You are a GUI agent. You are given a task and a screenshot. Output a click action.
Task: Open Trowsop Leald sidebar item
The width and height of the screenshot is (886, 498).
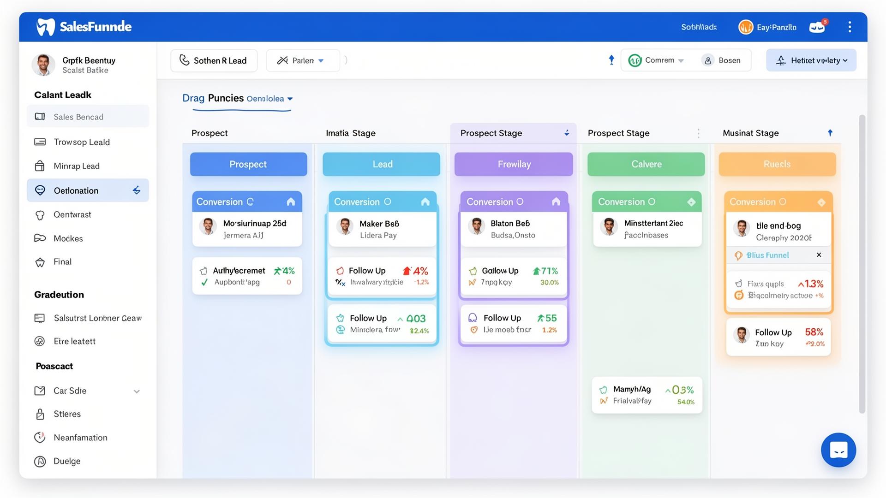point(88,142)
